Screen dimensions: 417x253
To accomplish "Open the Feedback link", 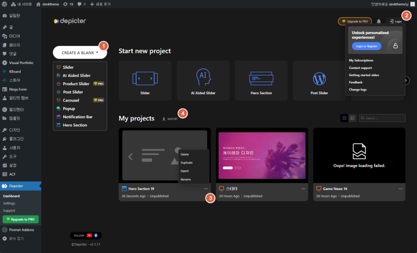I will click(x=356, y=82).
